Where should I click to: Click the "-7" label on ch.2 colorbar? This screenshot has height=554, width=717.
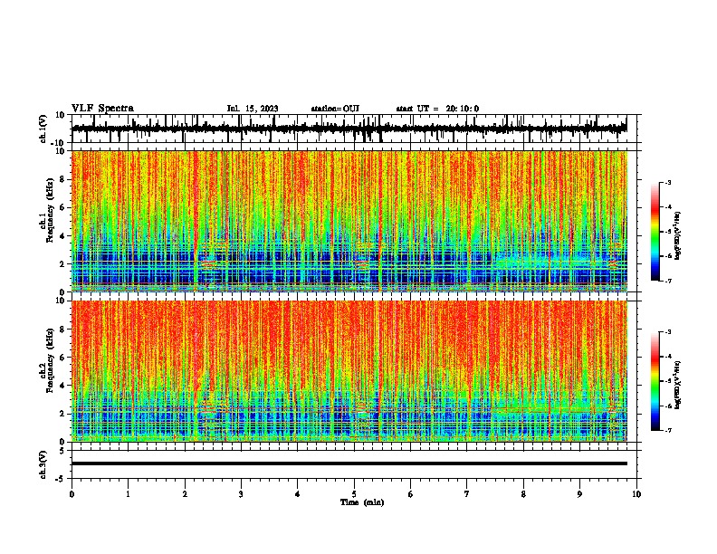point(668,430)
